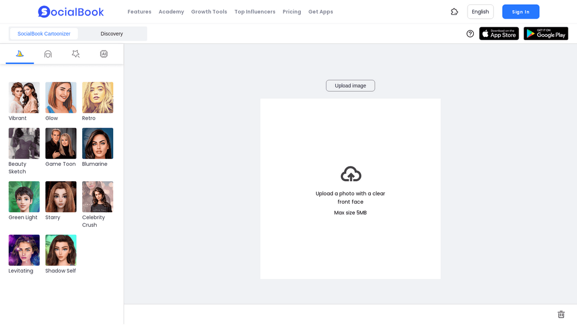Switch to the Discovery tab
Image resolution: width=577 pixels, height=325 pixels.
112,33
